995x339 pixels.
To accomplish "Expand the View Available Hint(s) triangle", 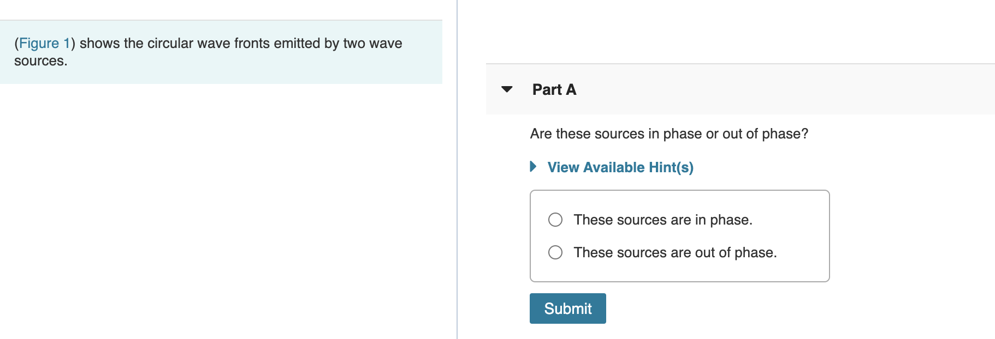I will tap(534, 167).
